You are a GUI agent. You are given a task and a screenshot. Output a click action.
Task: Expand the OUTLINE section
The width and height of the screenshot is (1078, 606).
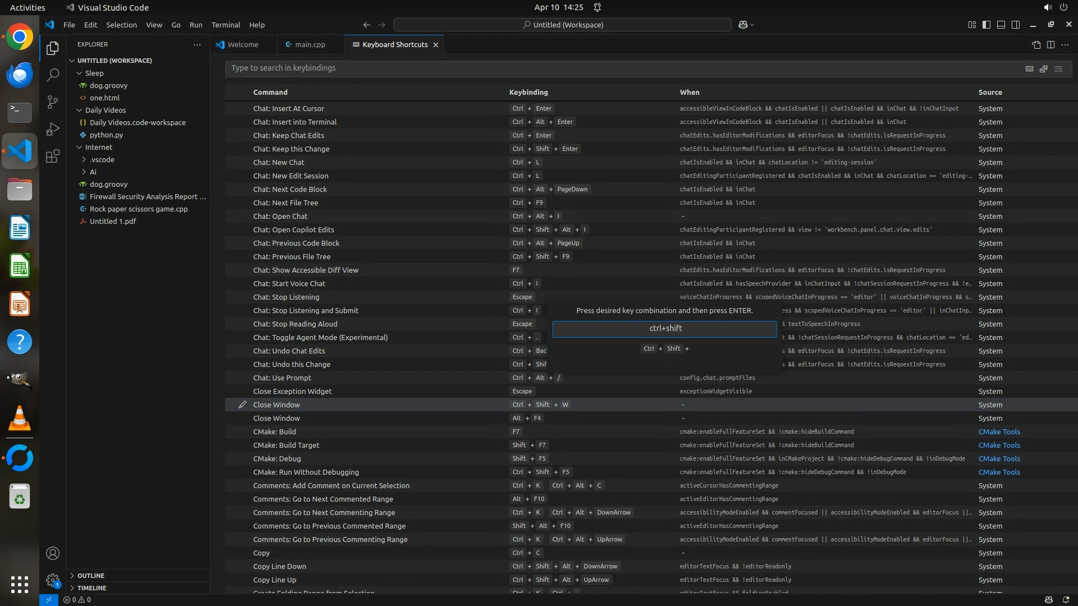(x=91, y=576)
